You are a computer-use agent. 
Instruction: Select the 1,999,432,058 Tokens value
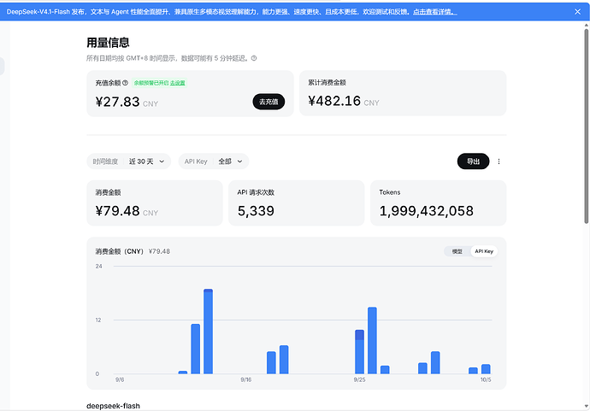tap(427, 211)
